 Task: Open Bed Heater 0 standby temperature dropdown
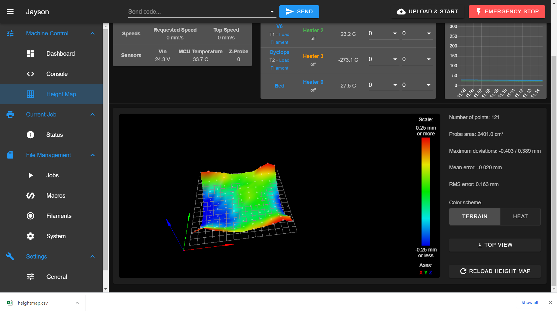click(429, 85)
